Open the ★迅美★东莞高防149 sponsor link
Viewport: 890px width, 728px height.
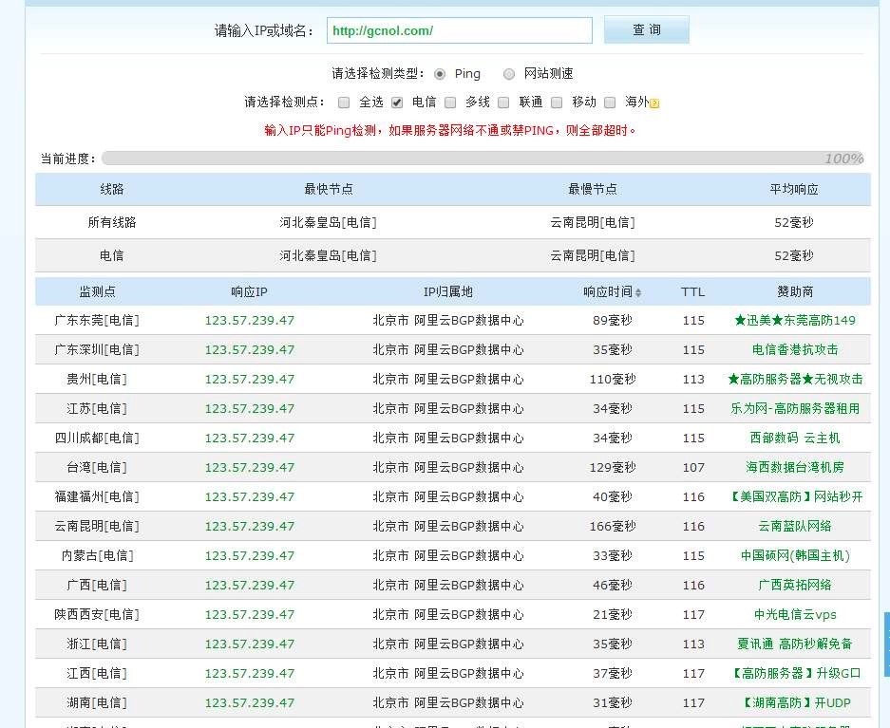(794, 321)
